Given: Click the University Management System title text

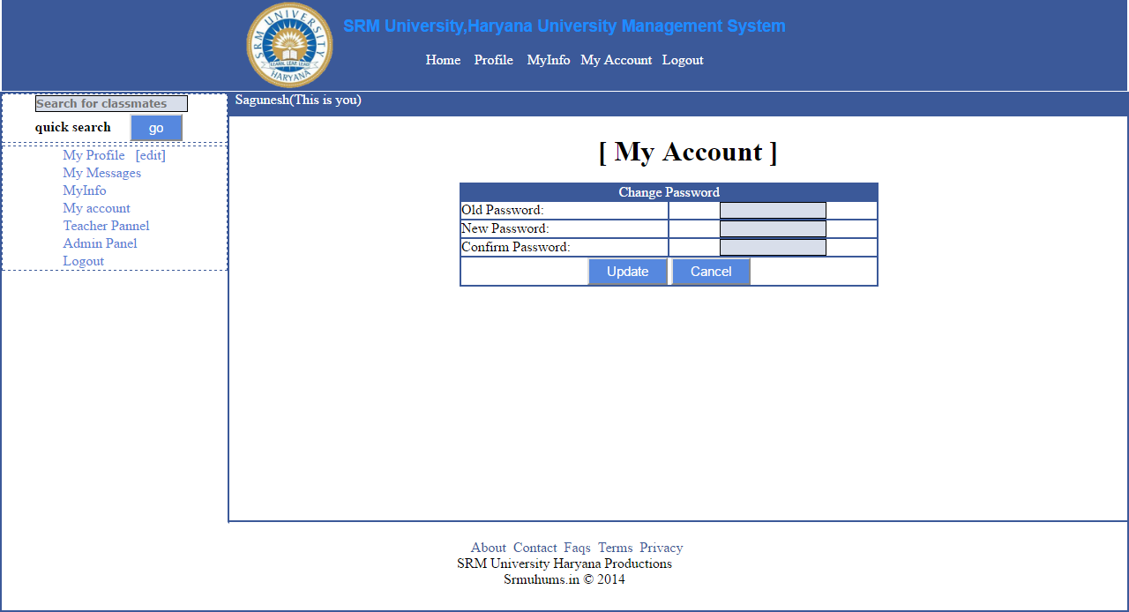Looking at the screenshot, I should (x=564, y=26).
